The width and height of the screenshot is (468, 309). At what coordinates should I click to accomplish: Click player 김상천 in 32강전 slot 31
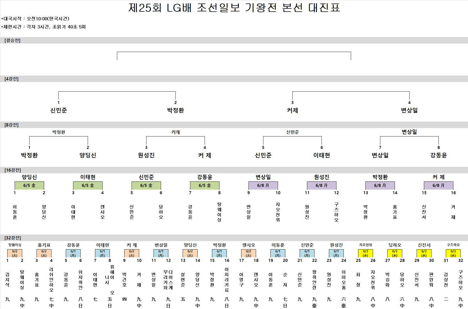(446, 280)
